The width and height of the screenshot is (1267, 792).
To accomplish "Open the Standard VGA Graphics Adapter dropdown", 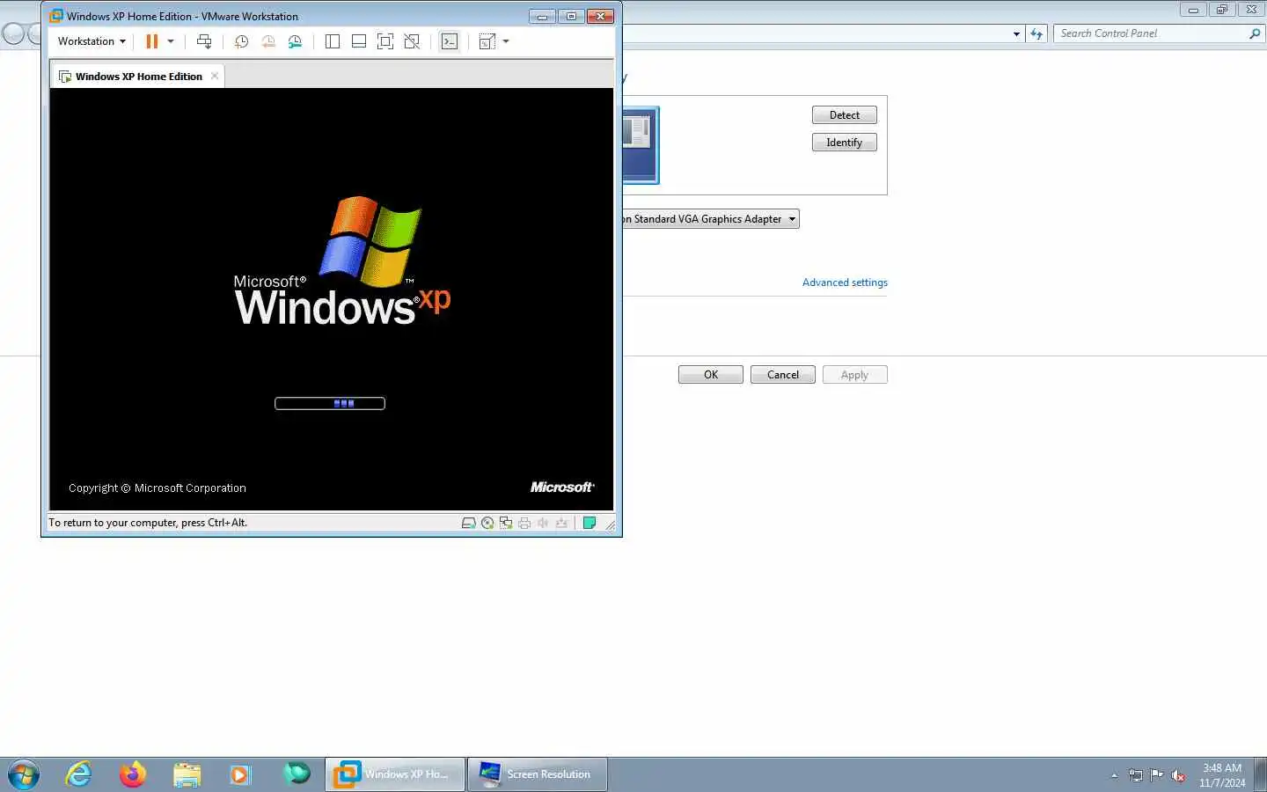I will [x=711, y=219].
